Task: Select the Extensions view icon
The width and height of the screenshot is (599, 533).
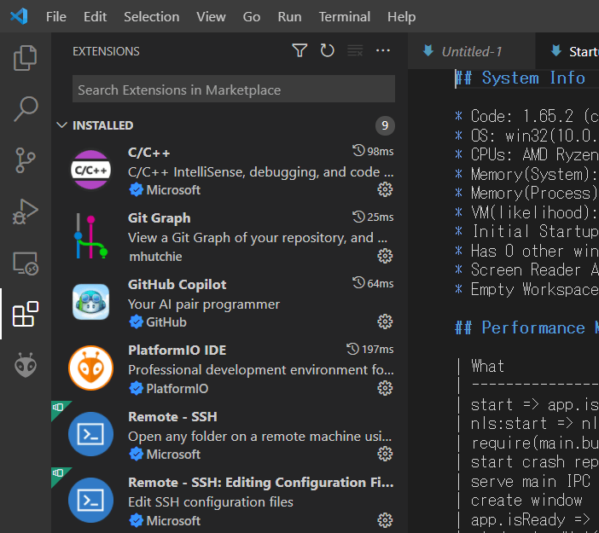Action: coord(26,314)
